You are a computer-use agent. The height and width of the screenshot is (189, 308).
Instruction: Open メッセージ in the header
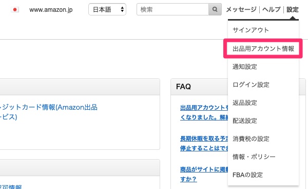tap(241, 9)
